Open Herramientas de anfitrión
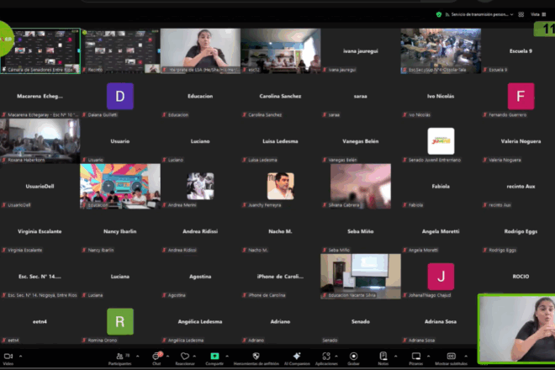 pos(256,357)
